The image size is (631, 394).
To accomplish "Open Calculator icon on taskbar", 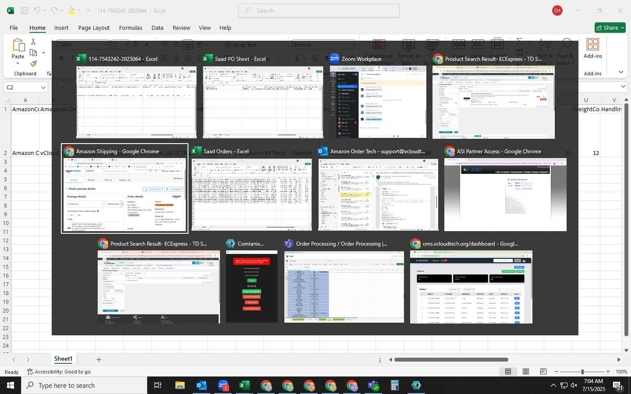I will click(x=395, y=385).
